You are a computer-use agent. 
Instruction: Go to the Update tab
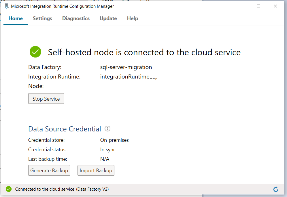(108, 18)
